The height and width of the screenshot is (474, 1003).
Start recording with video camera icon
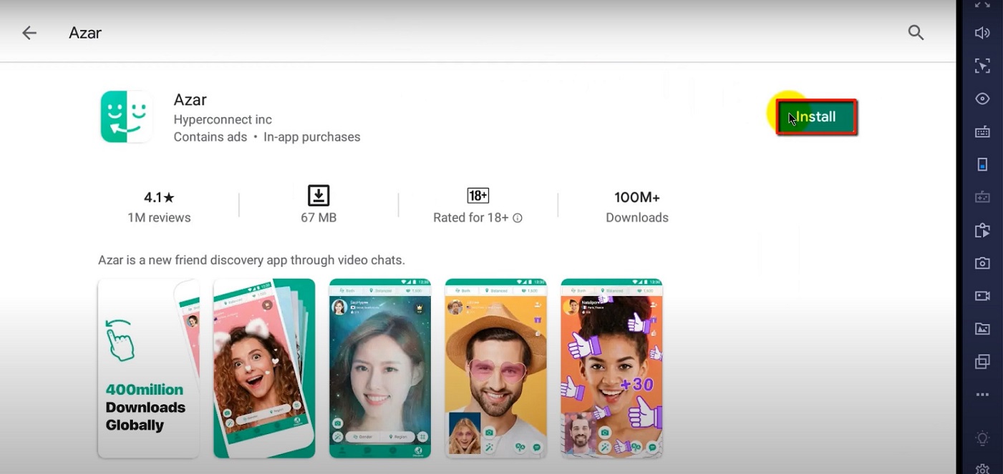982,296
